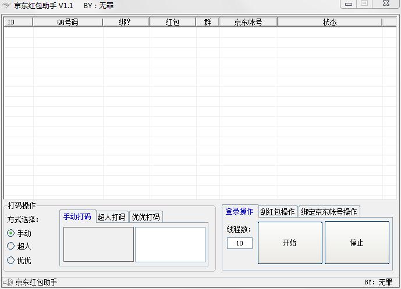401x289 pixels.
Task: Click the 京东帐号 column header
Action: (x=248, y=22)
